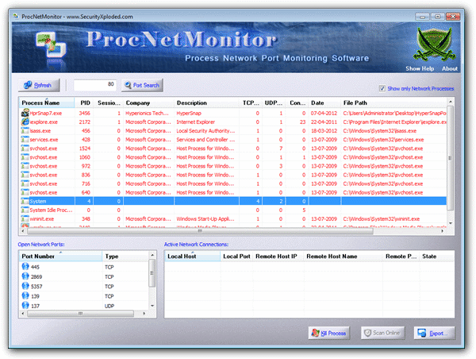The width and height of the screenshot is (476, 359).
Task: Click globe icon for port 5357
Action: tap(25, 286)
